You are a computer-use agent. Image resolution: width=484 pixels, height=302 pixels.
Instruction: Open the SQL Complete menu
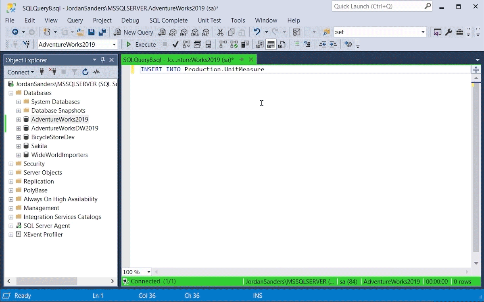(168, 20)
